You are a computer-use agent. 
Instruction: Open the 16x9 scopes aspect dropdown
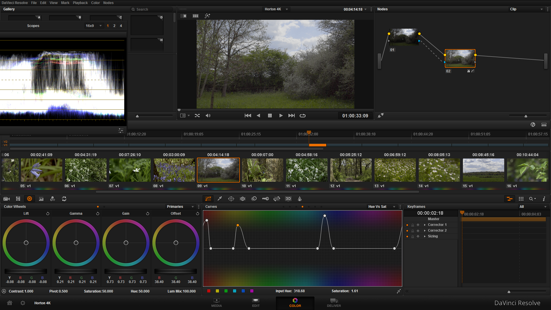(94, 26)
